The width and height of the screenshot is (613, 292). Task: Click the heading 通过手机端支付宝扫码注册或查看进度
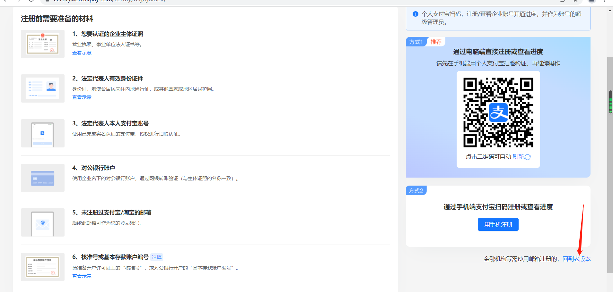click(498, 207)
